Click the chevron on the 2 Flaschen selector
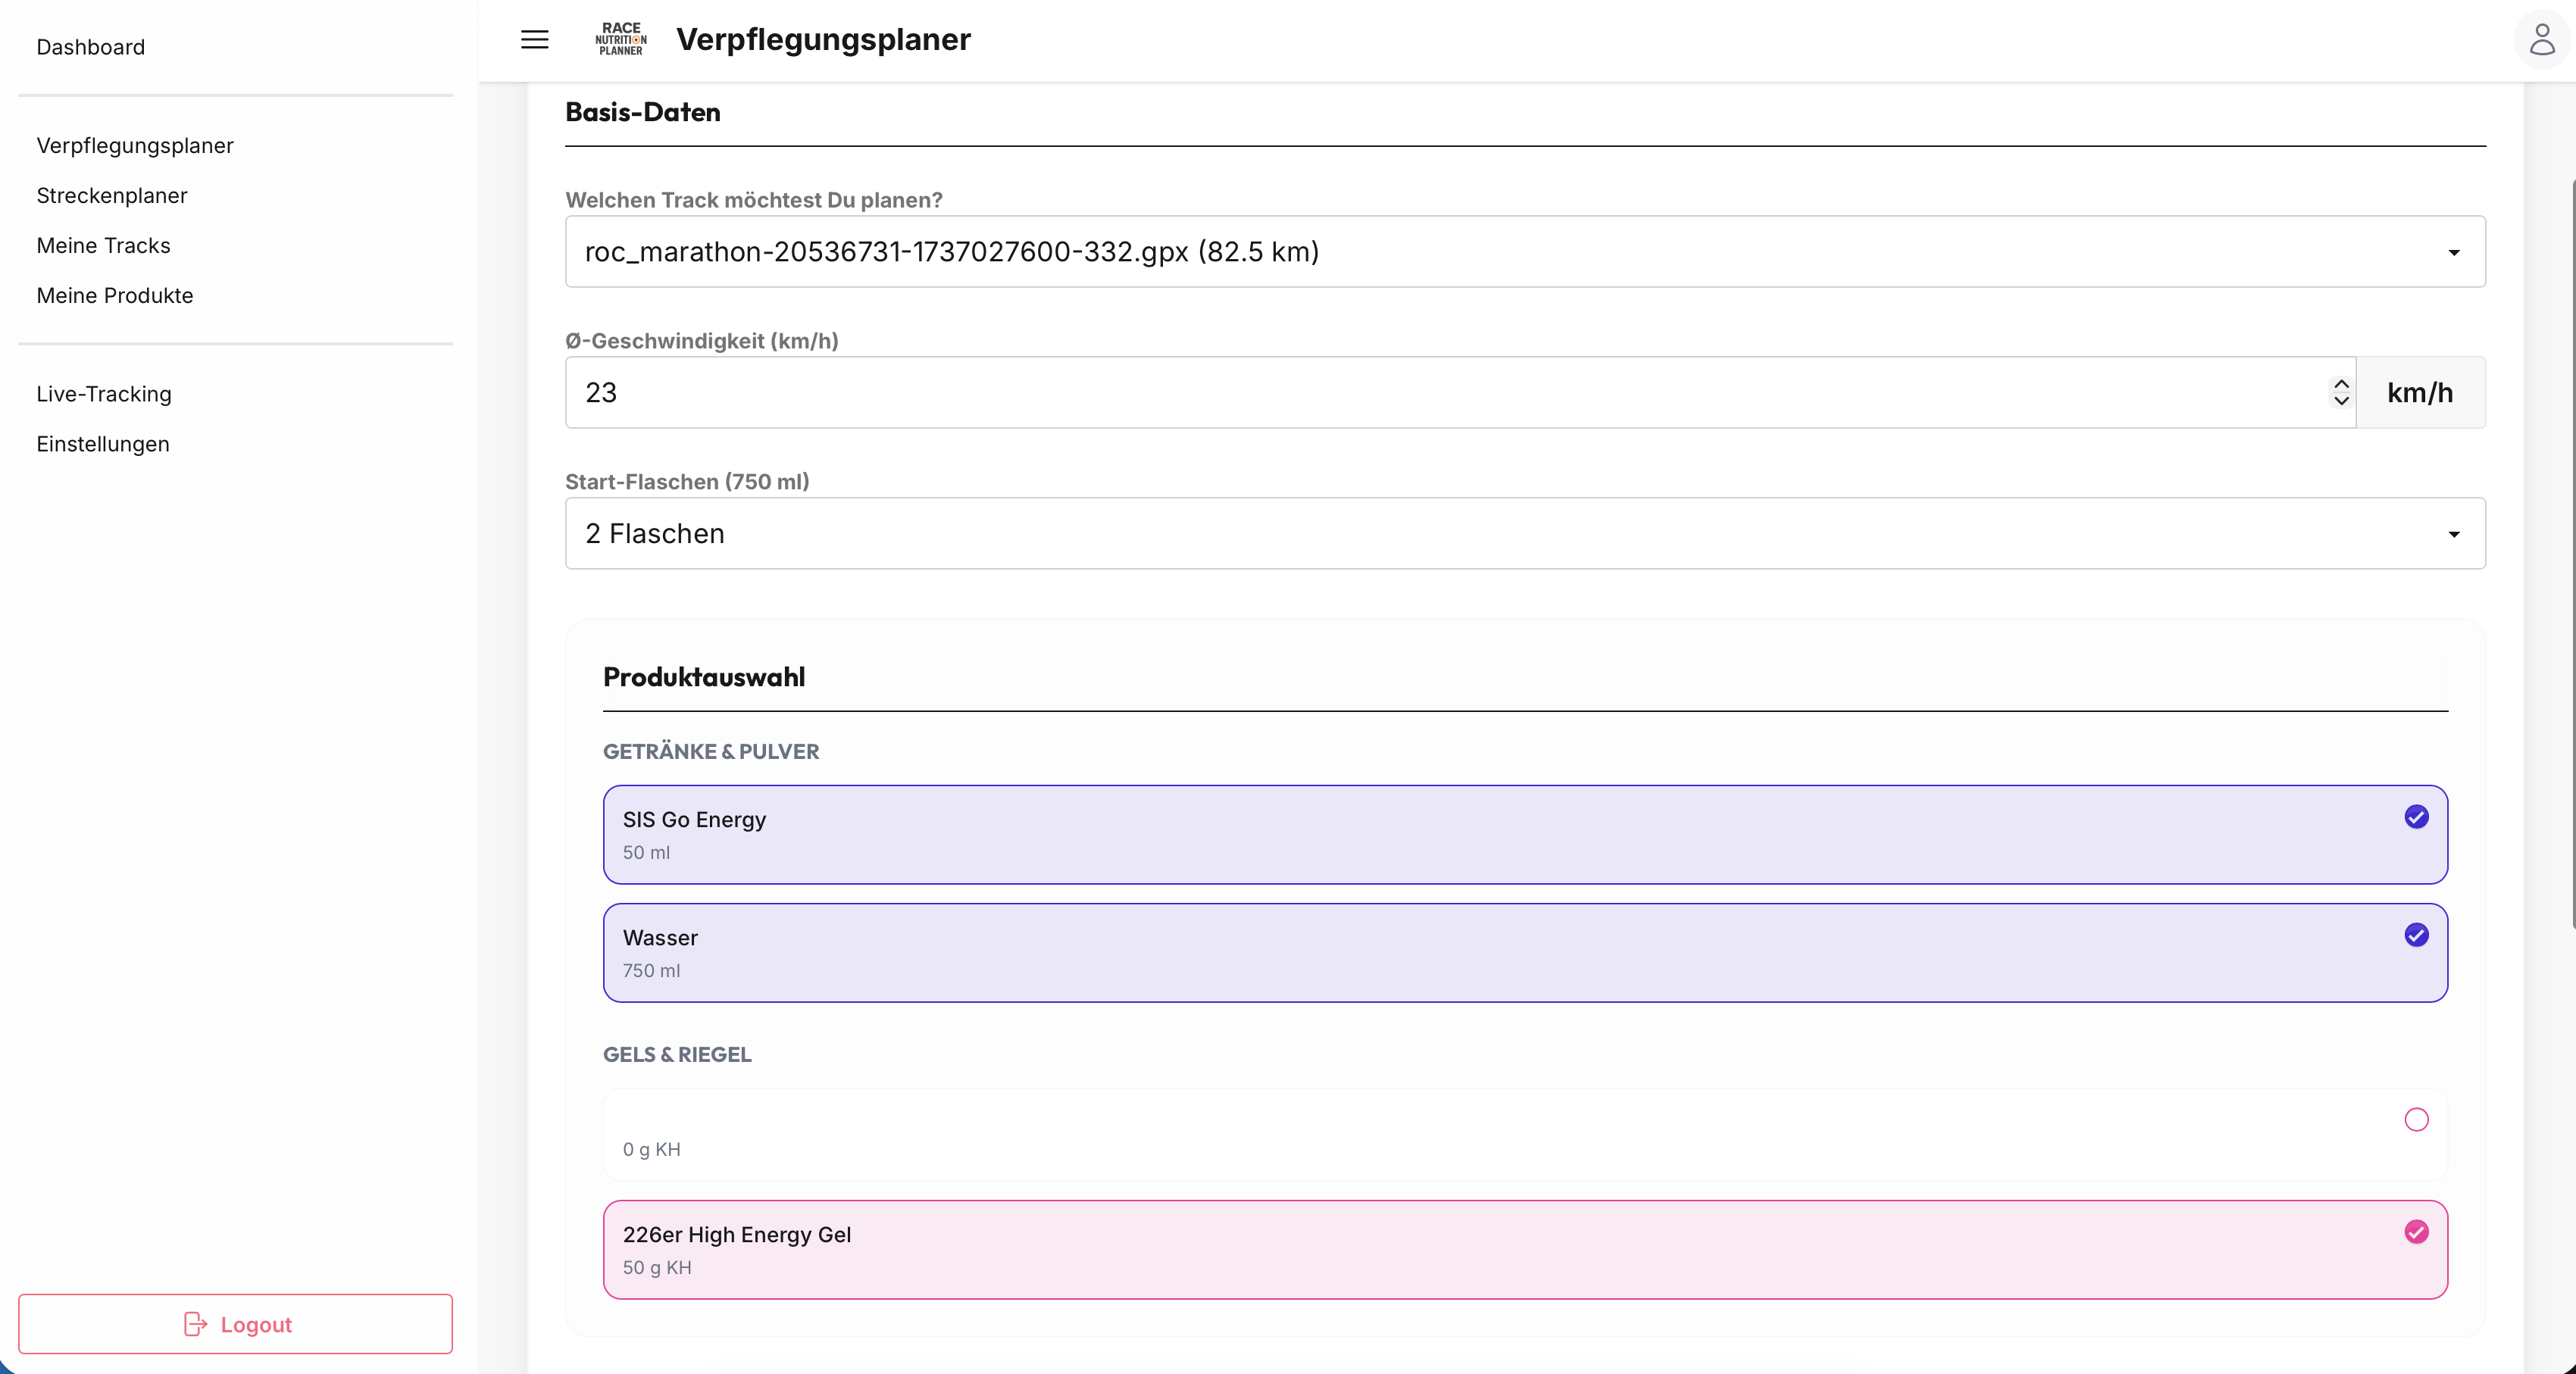This screenshot has height=1374, width=2576. point(2453,534)
